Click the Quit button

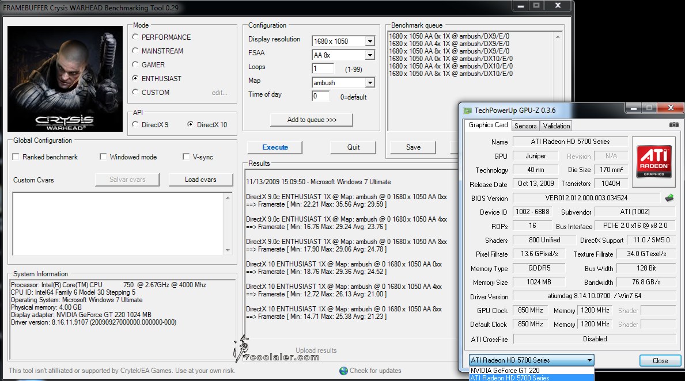click(x=353, y=147)
